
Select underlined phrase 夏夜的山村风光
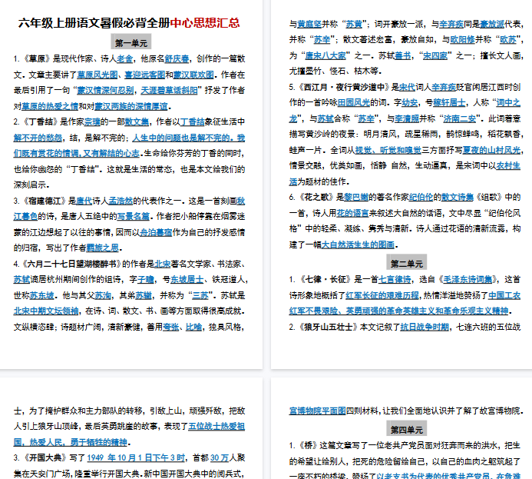pyautogui.click(x=491, y=151)
